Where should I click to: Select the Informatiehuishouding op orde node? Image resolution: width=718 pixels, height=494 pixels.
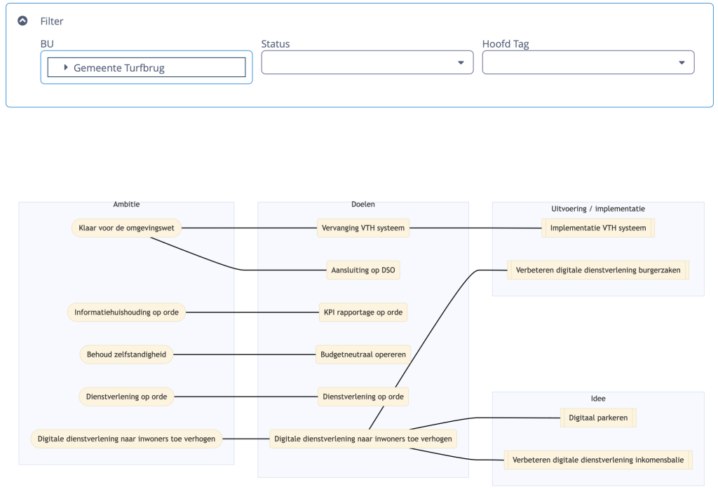[x=126, y=313]
